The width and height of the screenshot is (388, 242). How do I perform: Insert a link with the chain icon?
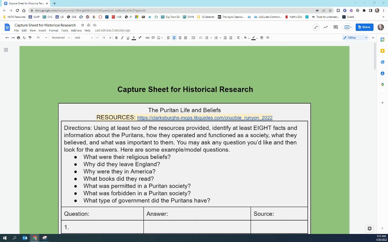click(x=147, y=38)
